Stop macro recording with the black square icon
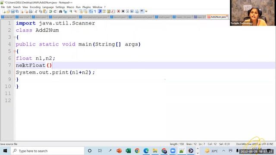Screen dimensions: 276x155 (123, 12)
